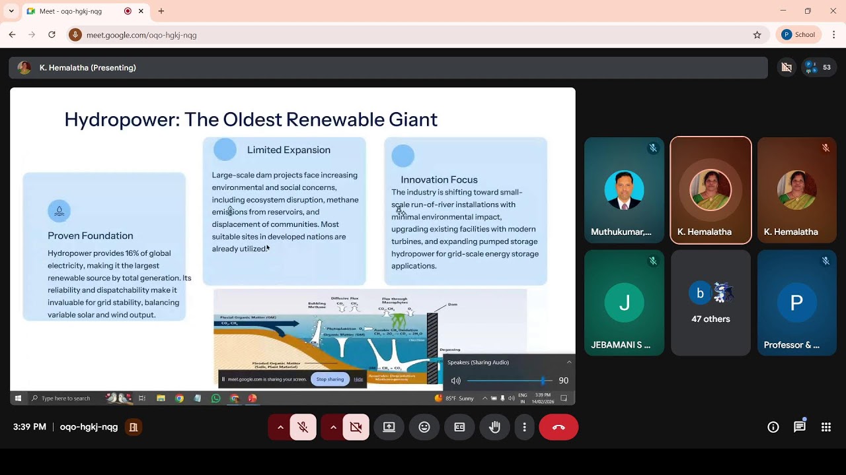Click the 3:39 PM meeting time text
The width and height of the screenshot is (846, 475).
coord(30,427)
